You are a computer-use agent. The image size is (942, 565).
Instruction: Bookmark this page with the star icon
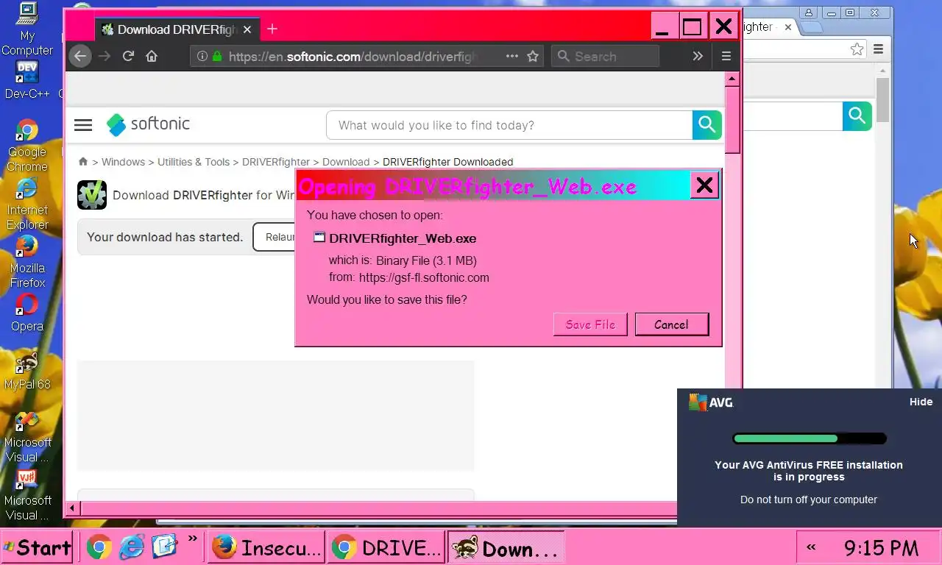[533, 56]
